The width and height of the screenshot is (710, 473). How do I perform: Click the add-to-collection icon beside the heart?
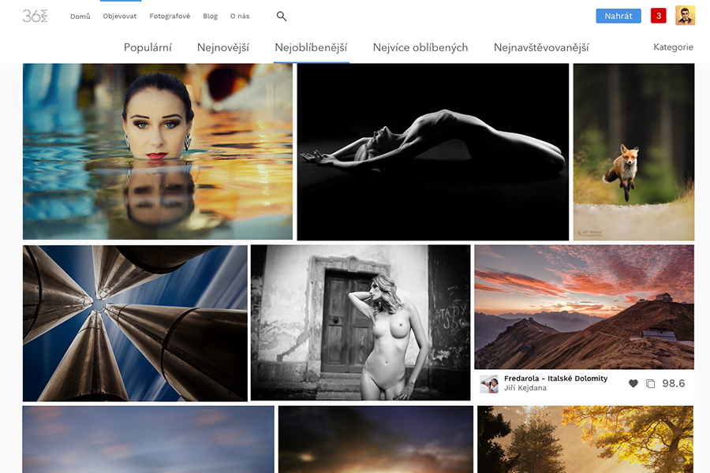tap(650, 384)
